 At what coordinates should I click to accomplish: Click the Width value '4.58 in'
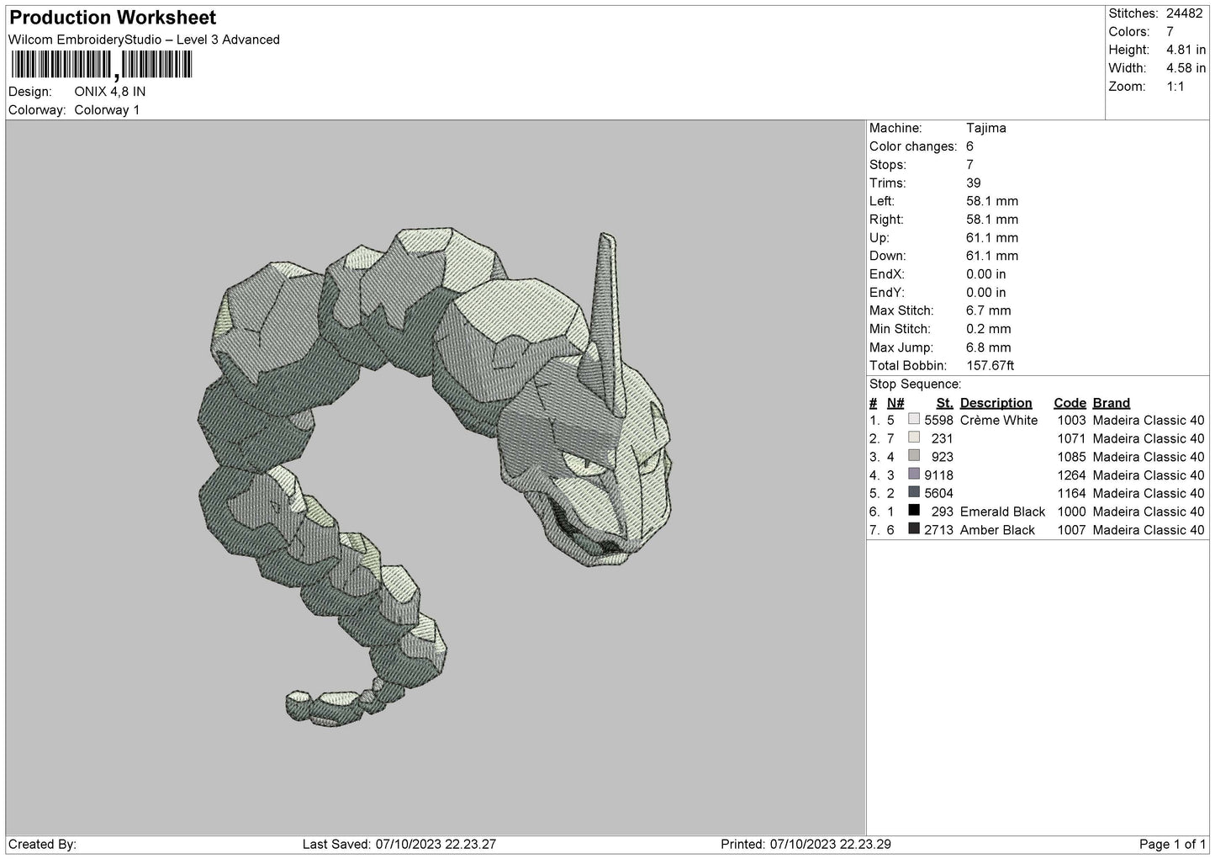1186,68
